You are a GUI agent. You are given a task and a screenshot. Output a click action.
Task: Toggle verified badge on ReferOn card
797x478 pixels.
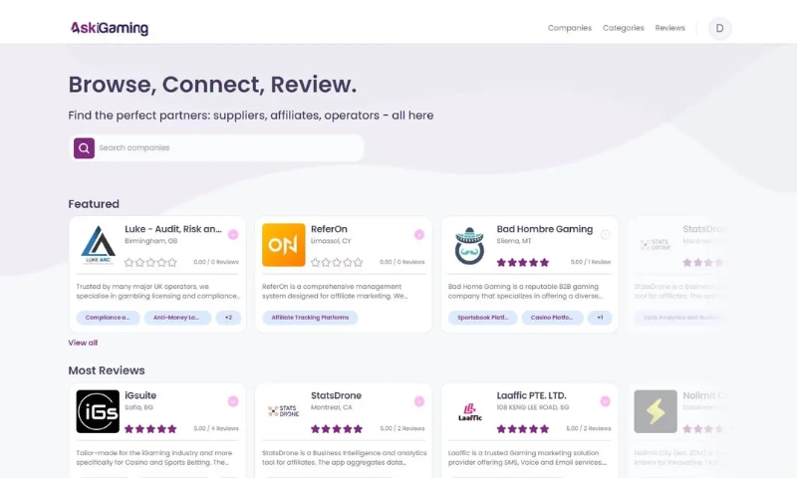(x=418, y=235)
